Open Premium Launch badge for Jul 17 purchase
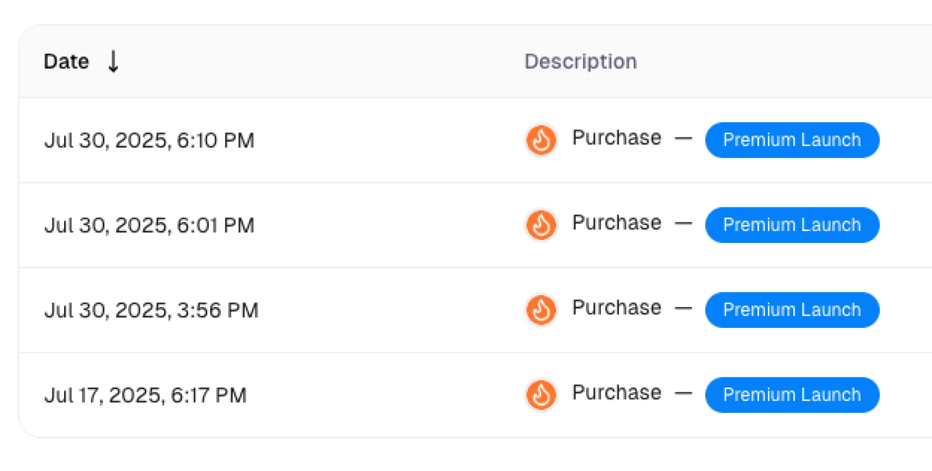The height and width of the screenshot is (471, 932). coord(792,395)
